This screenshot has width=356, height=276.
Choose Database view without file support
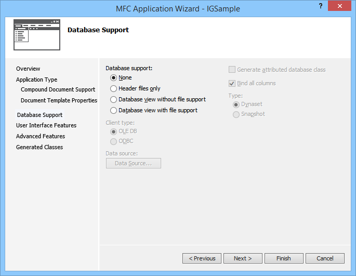click(114, 99)
